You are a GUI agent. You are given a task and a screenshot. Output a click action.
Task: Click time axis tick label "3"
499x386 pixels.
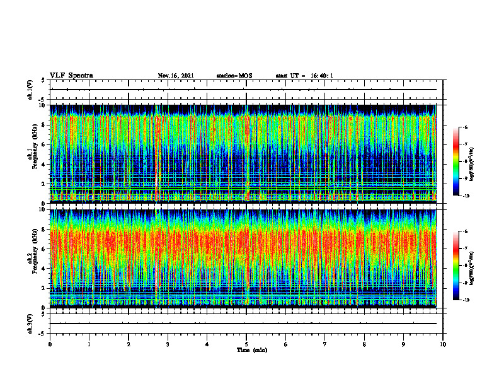168,344
